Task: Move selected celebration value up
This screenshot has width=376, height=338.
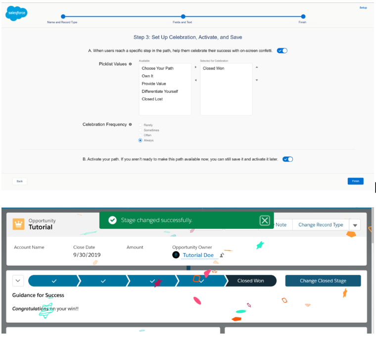Action: click(x=257, y=67)
